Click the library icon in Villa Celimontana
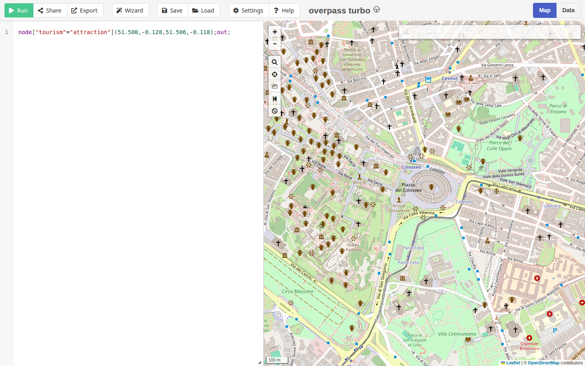This screenshot has height=366, width=585. pyautogui.click(x=468, y=339)
